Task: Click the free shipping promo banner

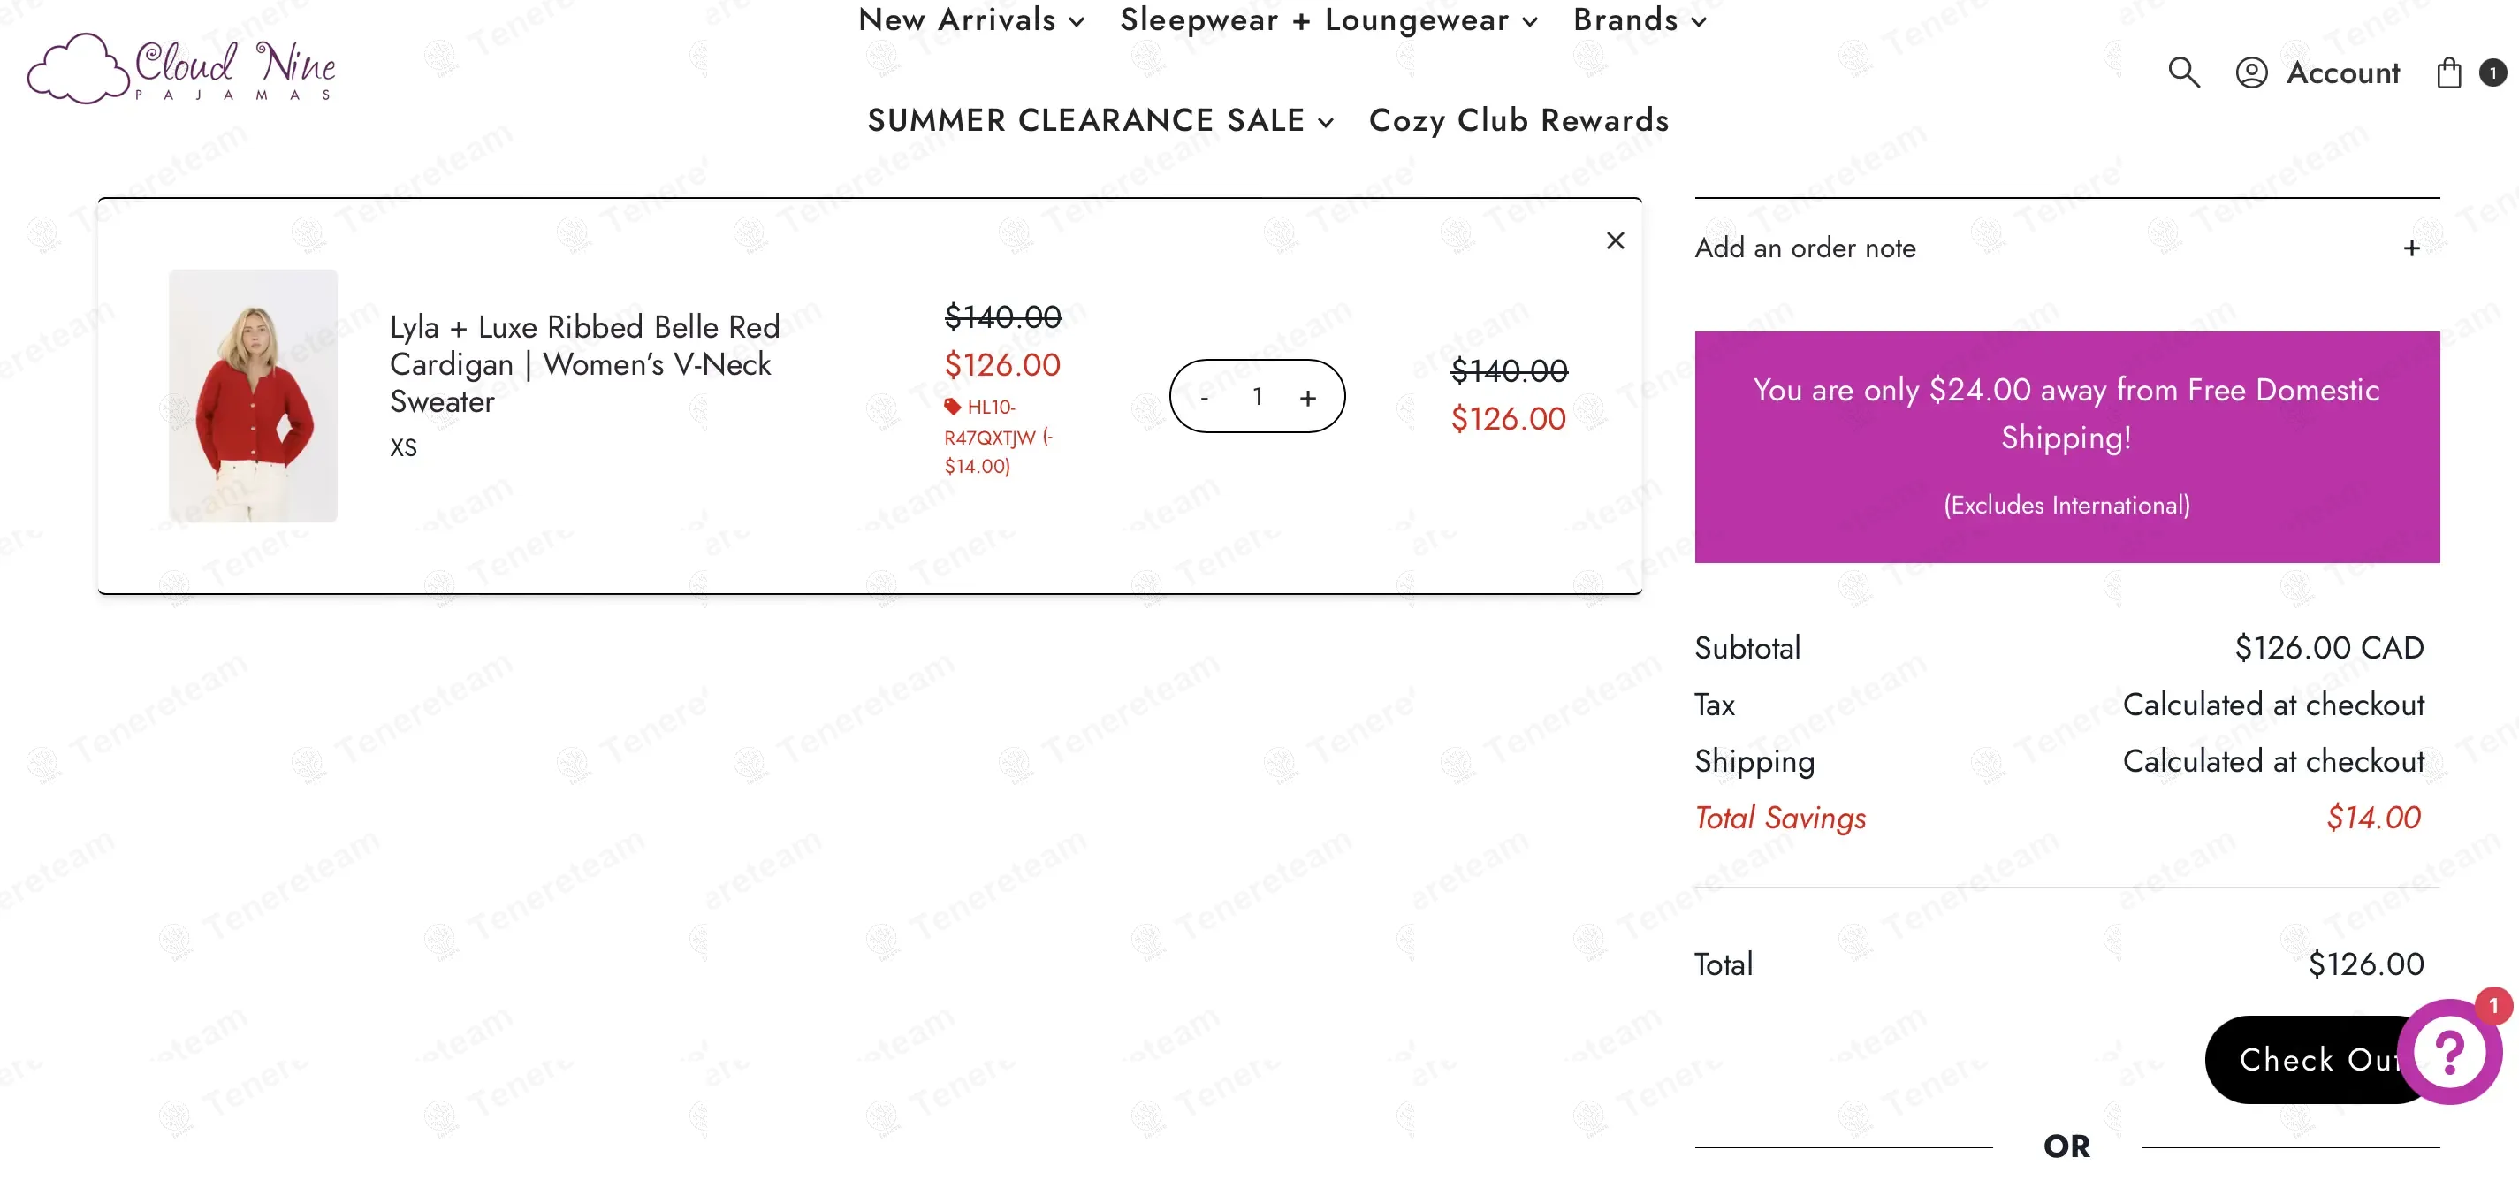Action: point(2066,446)
